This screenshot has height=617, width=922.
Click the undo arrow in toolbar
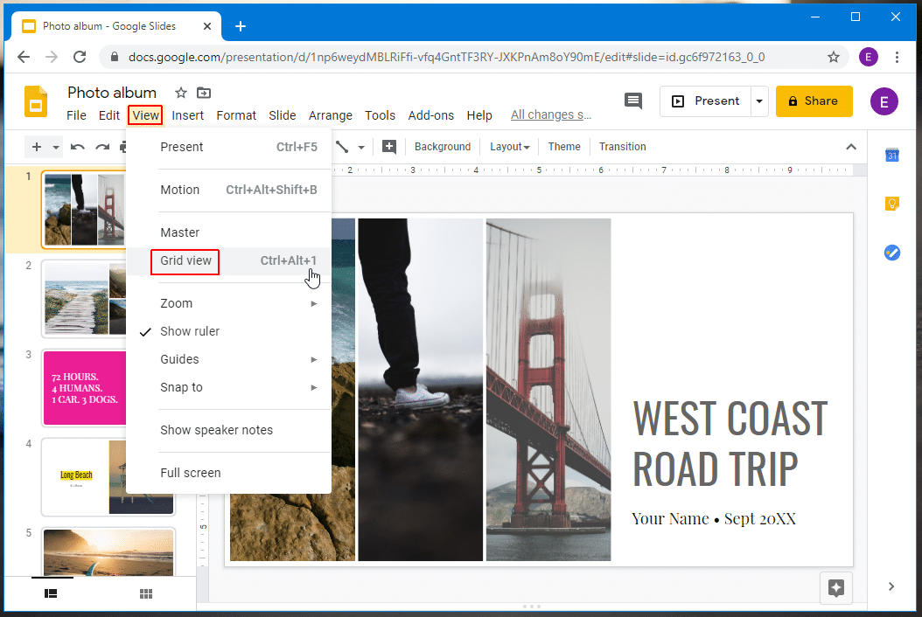tap(78, 147)
